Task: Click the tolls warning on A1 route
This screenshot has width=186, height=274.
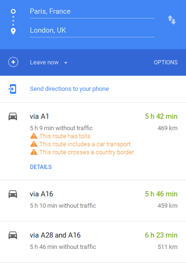Action: point(61,136)
